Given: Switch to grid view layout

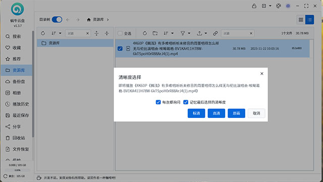Looking at the screenshot, I should coord(301,20).
